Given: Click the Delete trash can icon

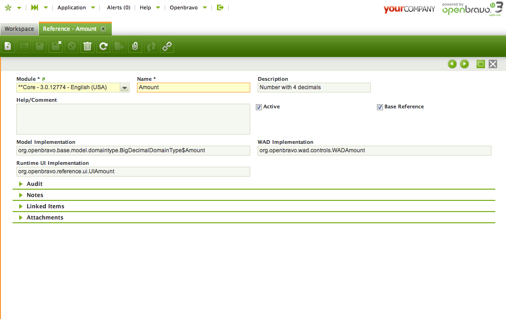Looking at the screenshot, I should point(87,46).
